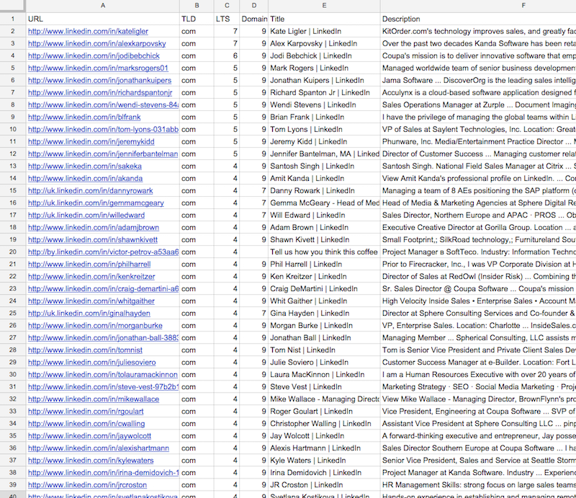Screen dimensions: 576x498
Task: Select the 'JR Croston | LinkedIn' cell
Action: click(x=325, y=485)
